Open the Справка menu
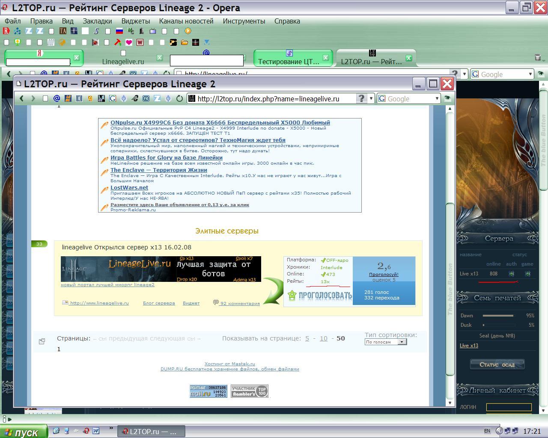Image resolution: width=548 pixels, height=438 pixels. (x=287, y=21)
